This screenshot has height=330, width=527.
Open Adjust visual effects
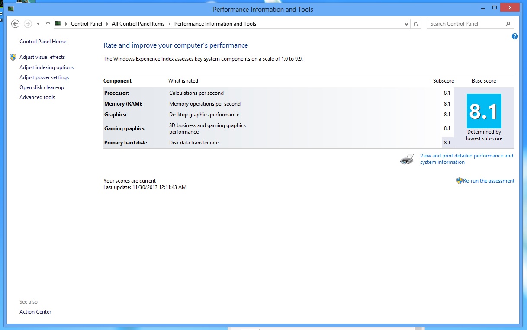click(42, 57)
